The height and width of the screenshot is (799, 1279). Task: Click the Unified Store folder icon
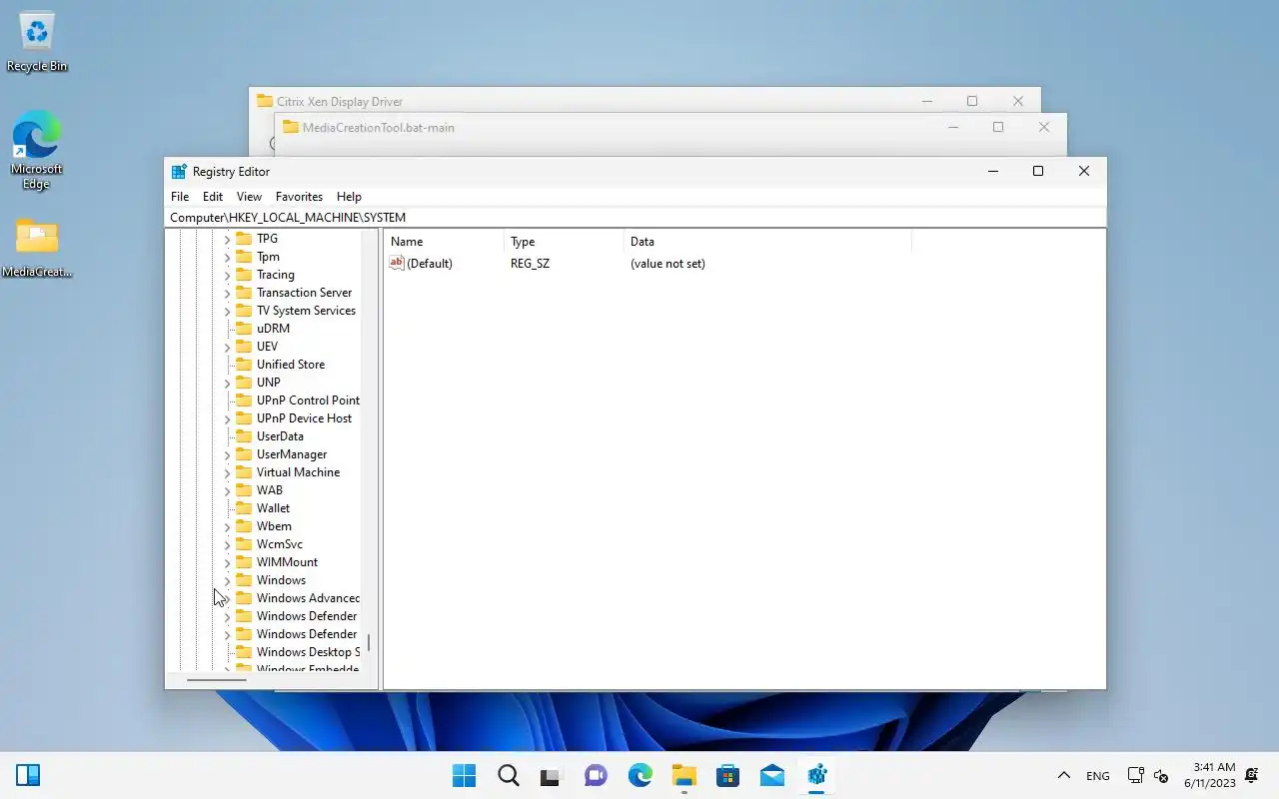tap(243, 365)
